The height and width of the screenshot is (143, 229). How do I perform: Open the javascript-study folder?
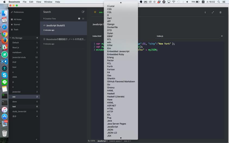click(24, 57)
